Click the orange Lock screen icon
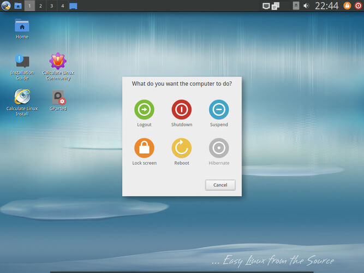Image resolution: width=364 pixels, height=273 pixels. click(144, 148)
